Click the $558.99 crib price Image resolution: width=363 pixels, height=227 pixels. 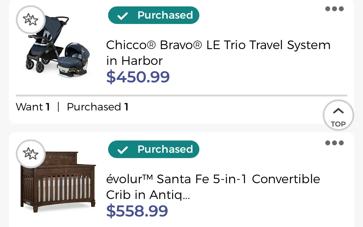click(x=137, y=211)
